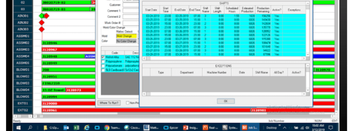The width and height of the screenshot is (353, 131).
Task: Uncheck the Nickel Alloy checkbox
Action: 103,57
